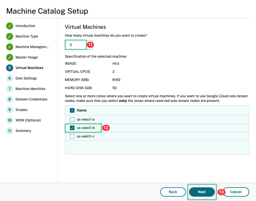Click the virtual machines number input field

click(x=76, y=45)
